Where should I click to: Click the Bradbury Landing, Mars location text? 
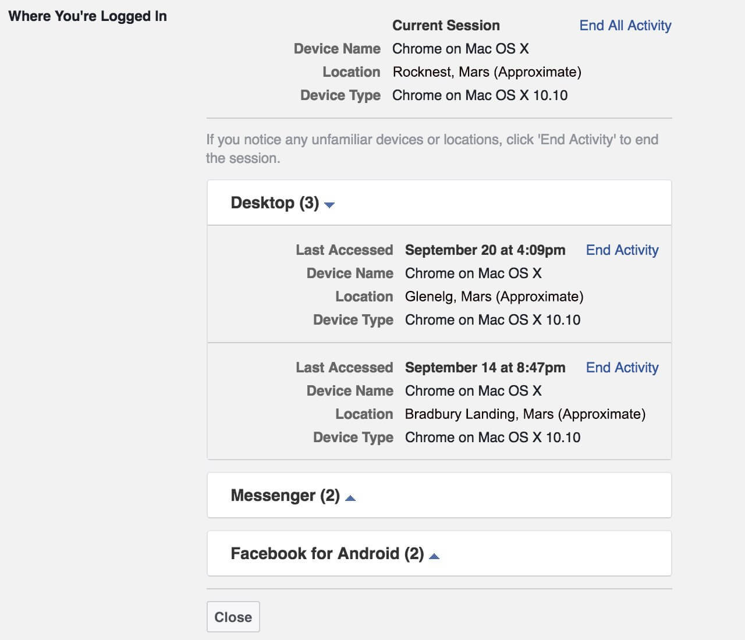[525, 414]
